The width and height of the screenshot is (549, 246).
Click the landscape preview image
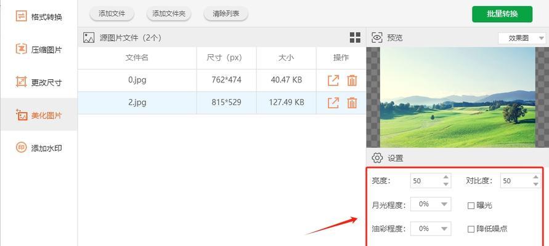[x=458, y=97]
